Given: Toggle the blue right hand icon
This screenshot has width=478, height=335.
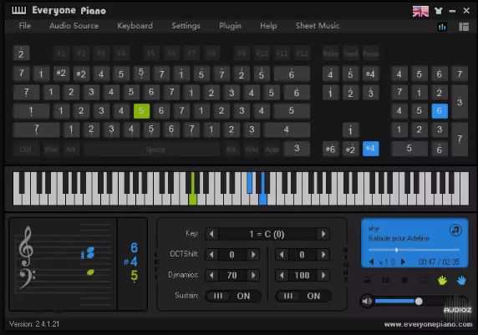Looking at the screenshot, I should (461, 281).
